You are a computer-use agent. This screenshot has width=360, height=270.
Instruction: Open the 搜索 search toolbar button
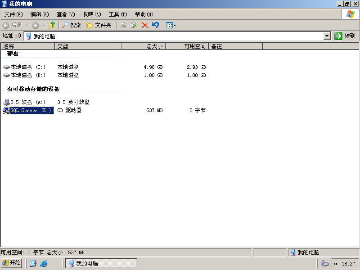click(72, 25)
